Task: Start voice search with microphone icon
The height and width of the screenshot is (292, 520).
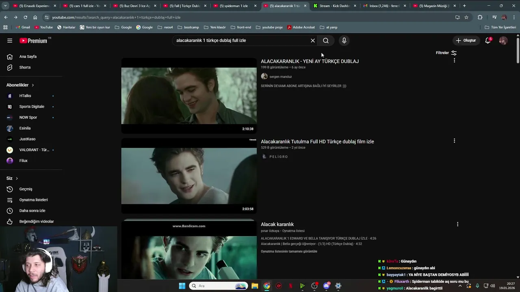Action: click(344, 41)
